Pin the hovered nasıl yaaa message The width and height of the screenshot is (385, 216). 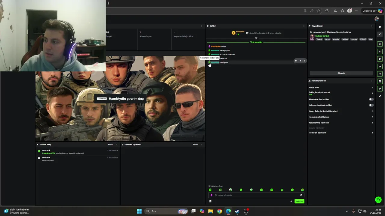(300, 61)
